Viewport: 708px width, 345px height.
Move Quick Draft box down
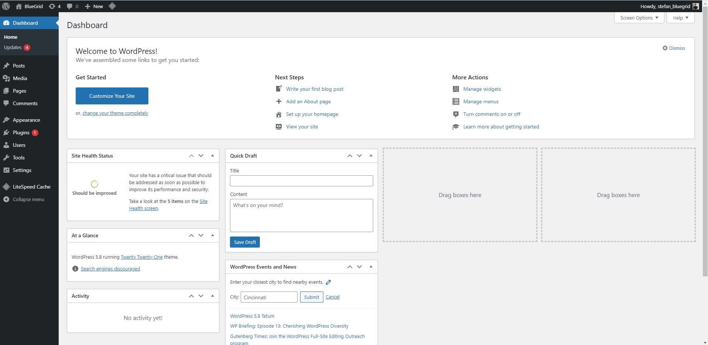[360, 156]
